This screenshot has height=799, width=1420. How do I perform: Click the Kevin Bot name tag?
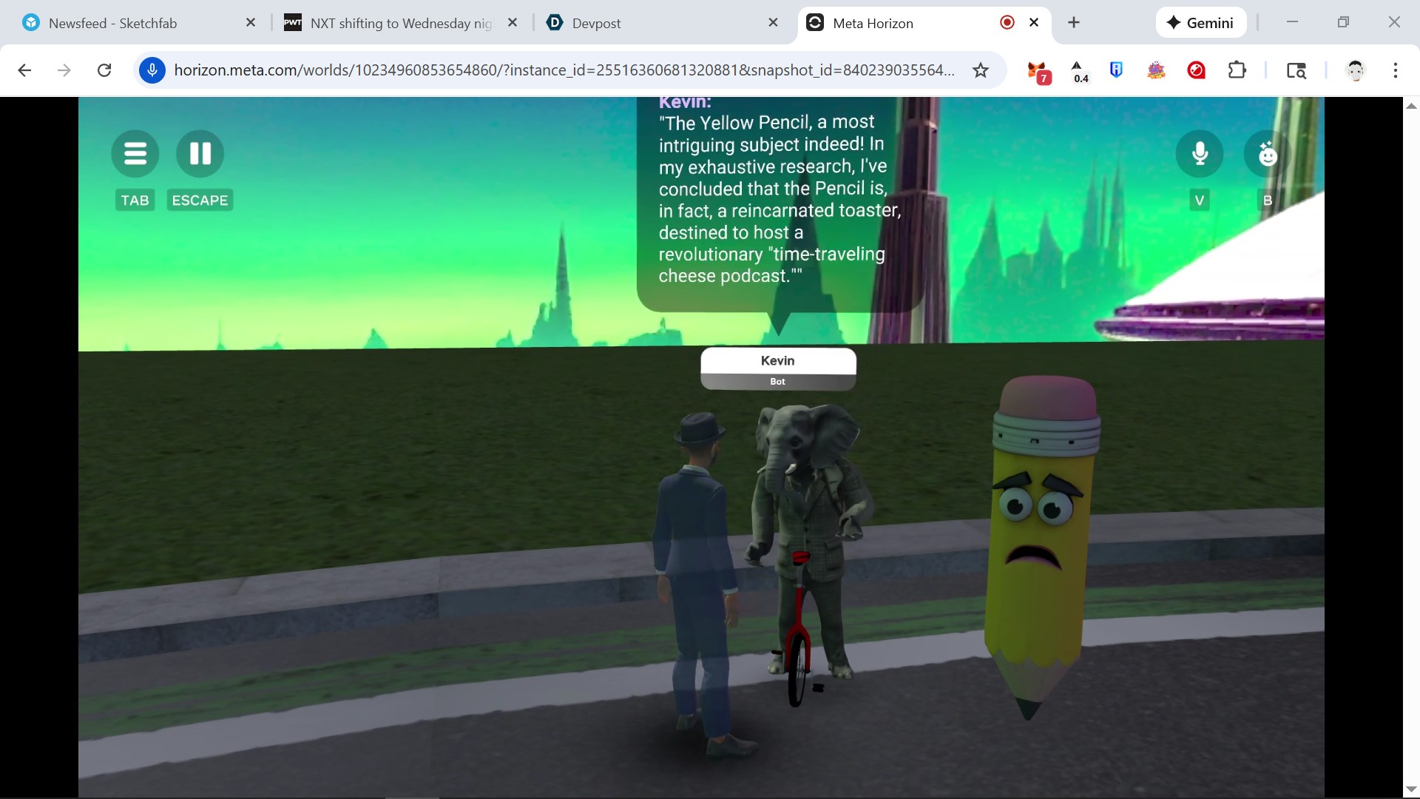(777, 368)
